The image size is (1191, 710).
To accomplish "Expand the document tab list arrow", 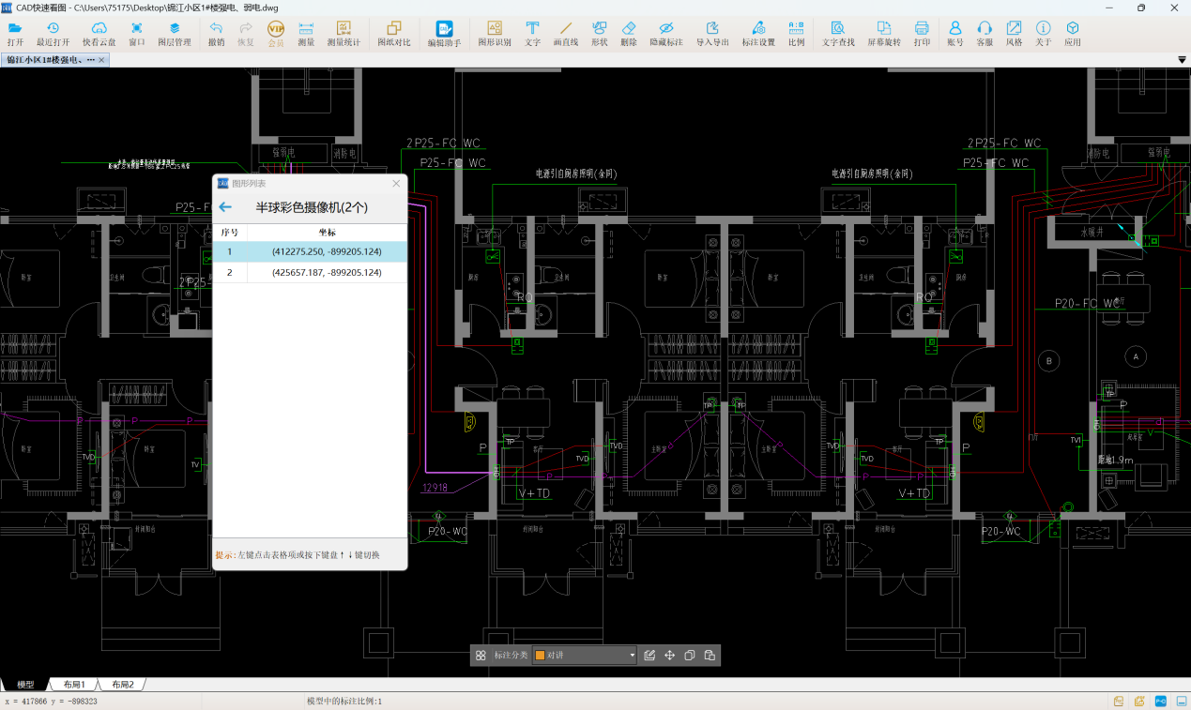I will pos(1183,60).
